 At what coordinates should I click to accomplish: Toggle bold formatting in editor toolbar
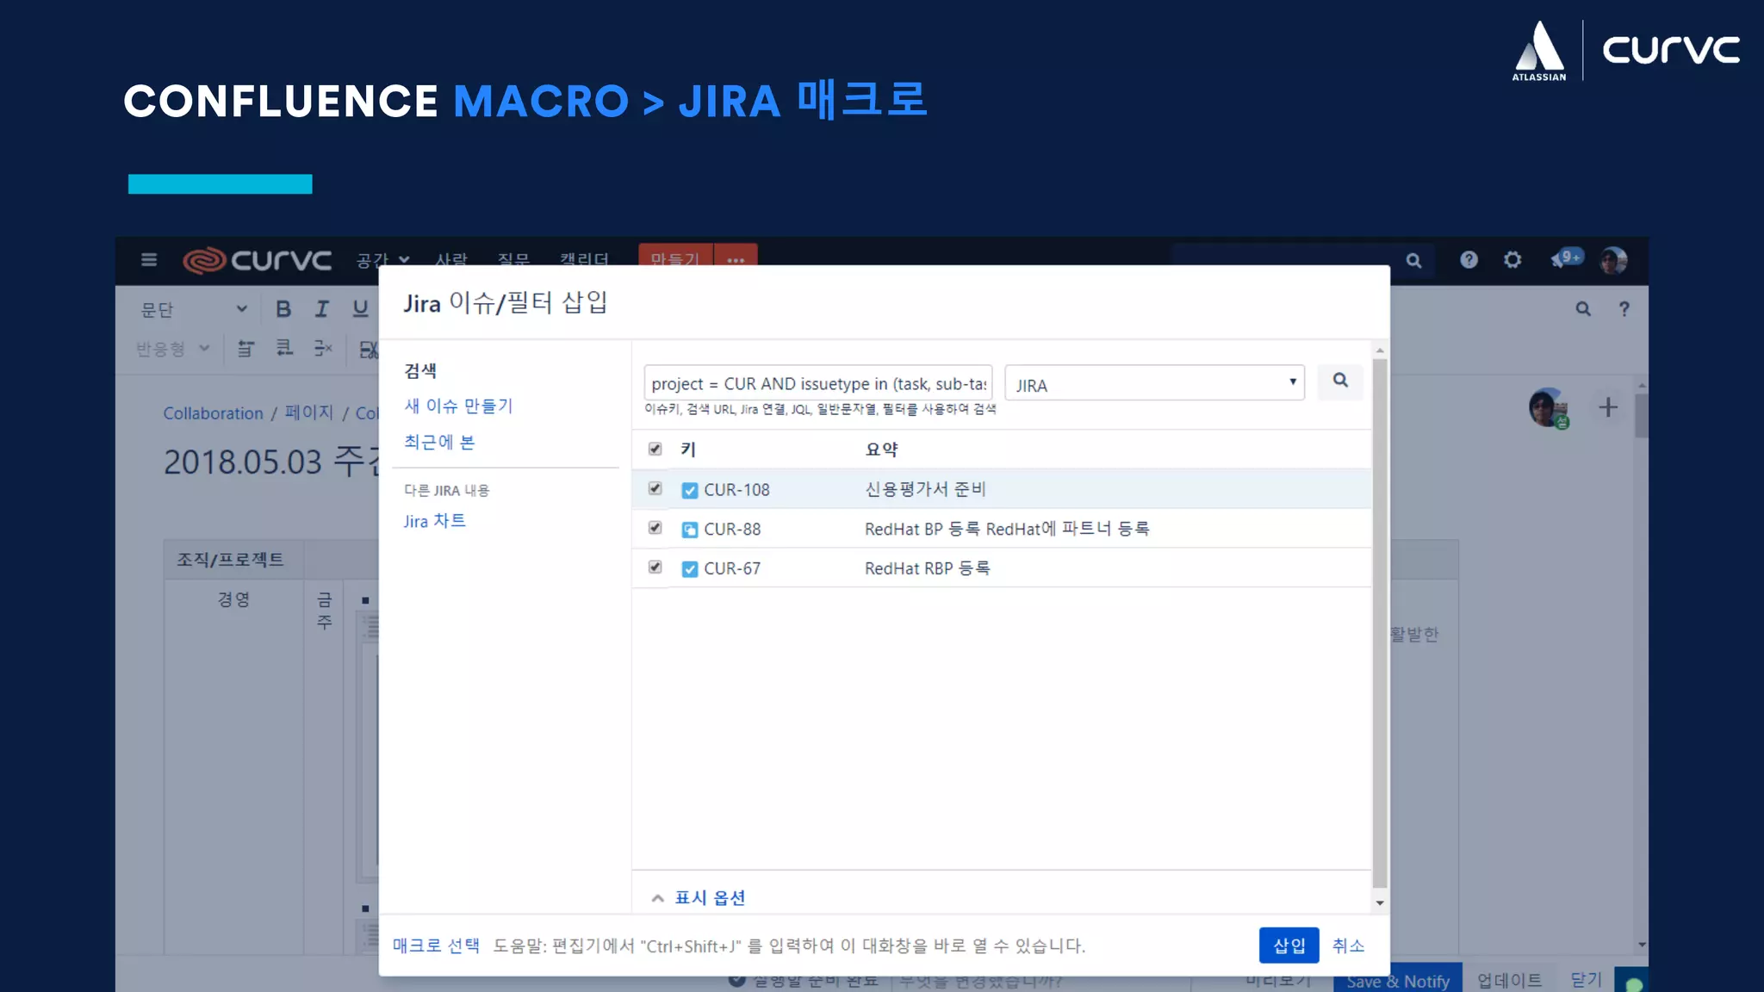(x=283, y=308)
